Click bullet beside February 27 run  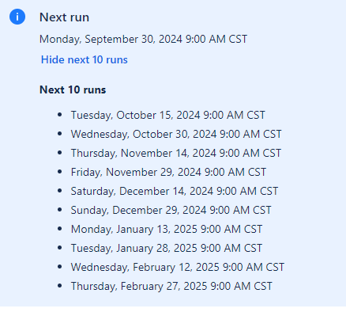click(x=60, y=286)
